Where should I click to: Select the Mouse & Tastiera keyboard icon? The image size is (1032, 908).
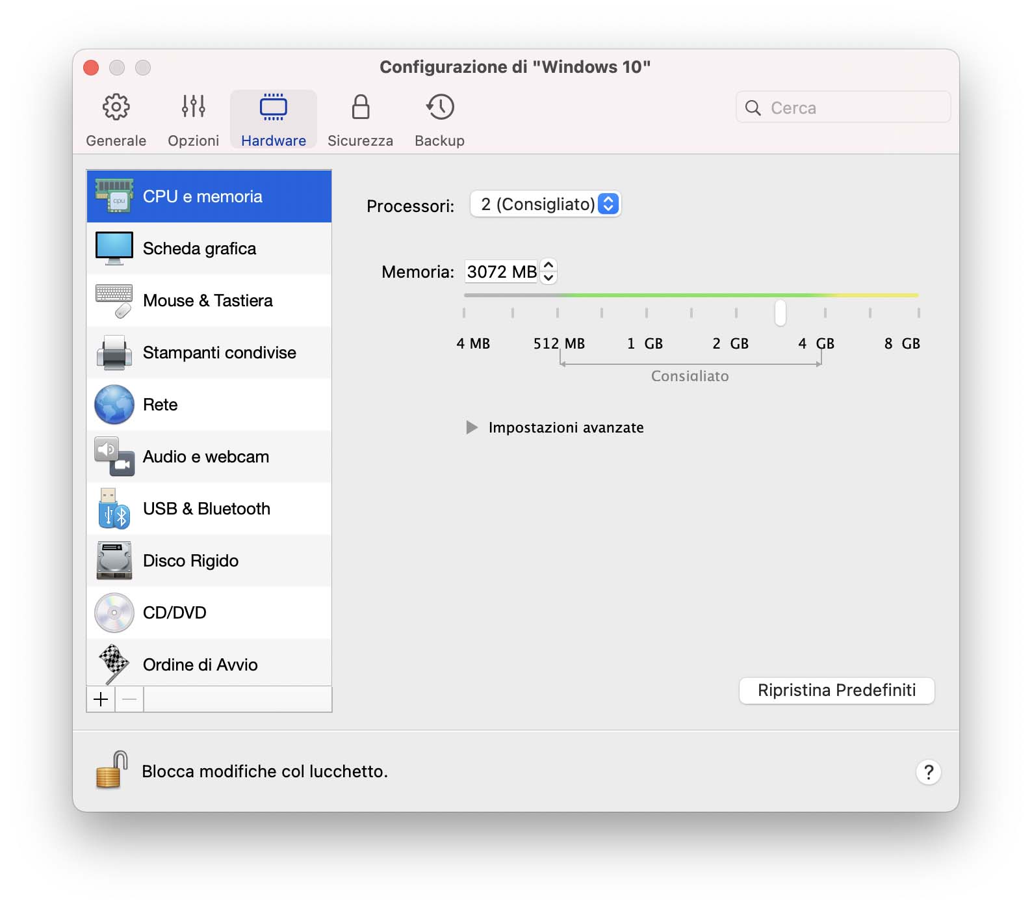[114, 300]
